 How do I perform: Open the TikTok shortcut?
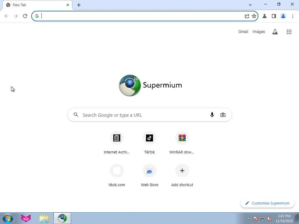tap(149, 143)
